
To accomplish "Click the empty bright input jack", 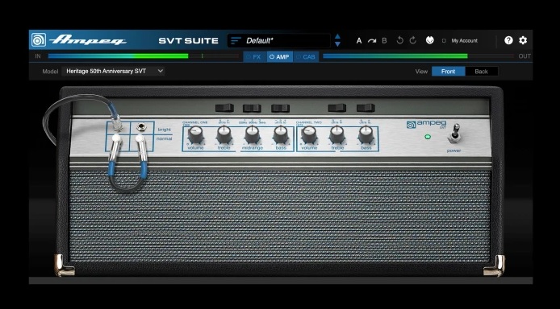I will [142, 126].
